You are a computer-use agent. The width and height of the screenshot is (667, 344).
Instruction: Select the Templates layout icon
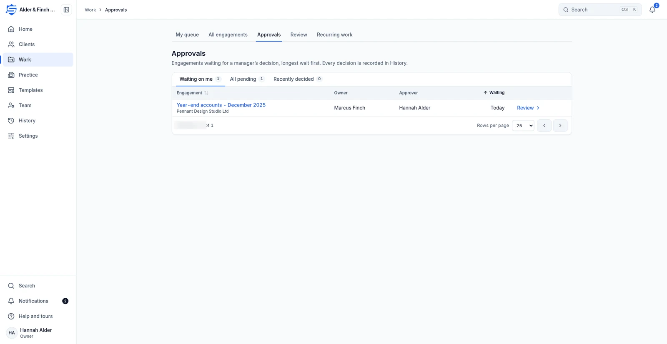click(11, 90)
